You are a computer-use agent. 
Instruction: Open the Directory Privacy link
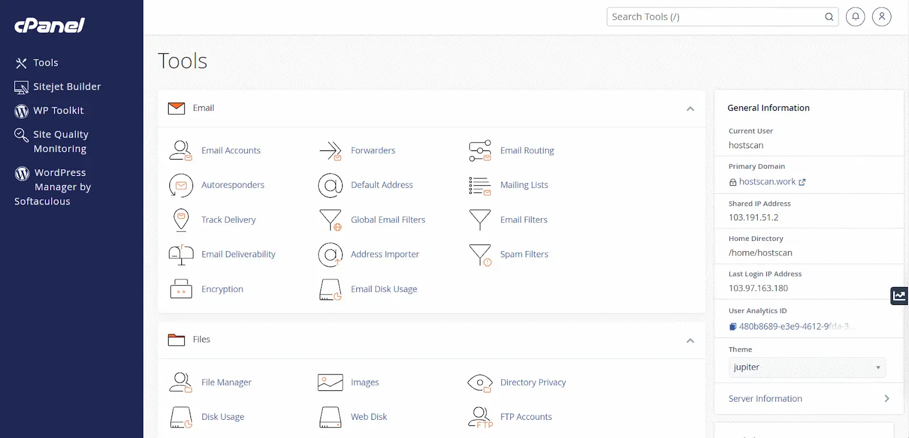(x=533, y=382)
